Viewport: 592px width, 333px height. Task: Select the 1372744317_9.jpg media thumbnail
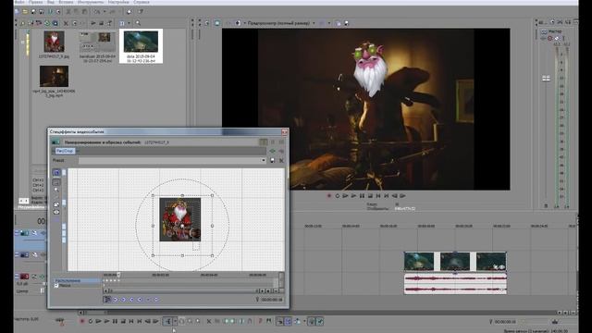click(x=54, y=42)
